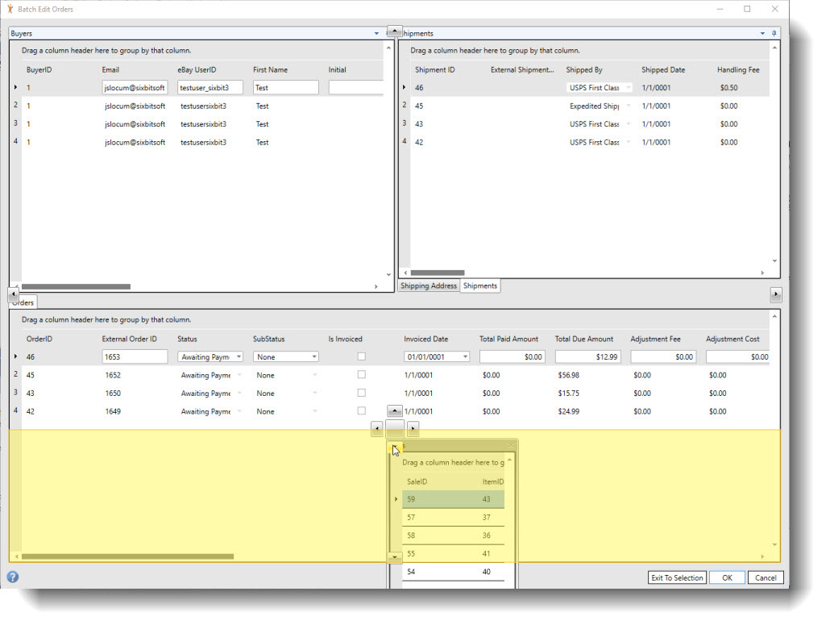
Task: Select SaleID 54 row in floating panel
Action: pyautogui.click(x=453, y=572)
